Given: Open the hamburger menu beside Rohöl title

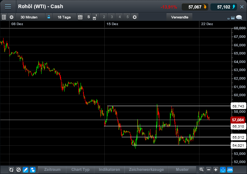Looking at the screenshot, I should point(8,7).
